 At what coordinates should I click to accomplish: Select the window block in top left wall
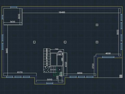click(14, 7)
